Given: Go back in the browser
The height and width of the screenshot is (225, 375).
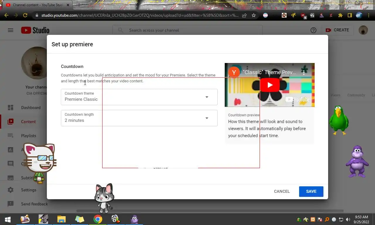Looking at the screenshot, I should tap(6, 15).
